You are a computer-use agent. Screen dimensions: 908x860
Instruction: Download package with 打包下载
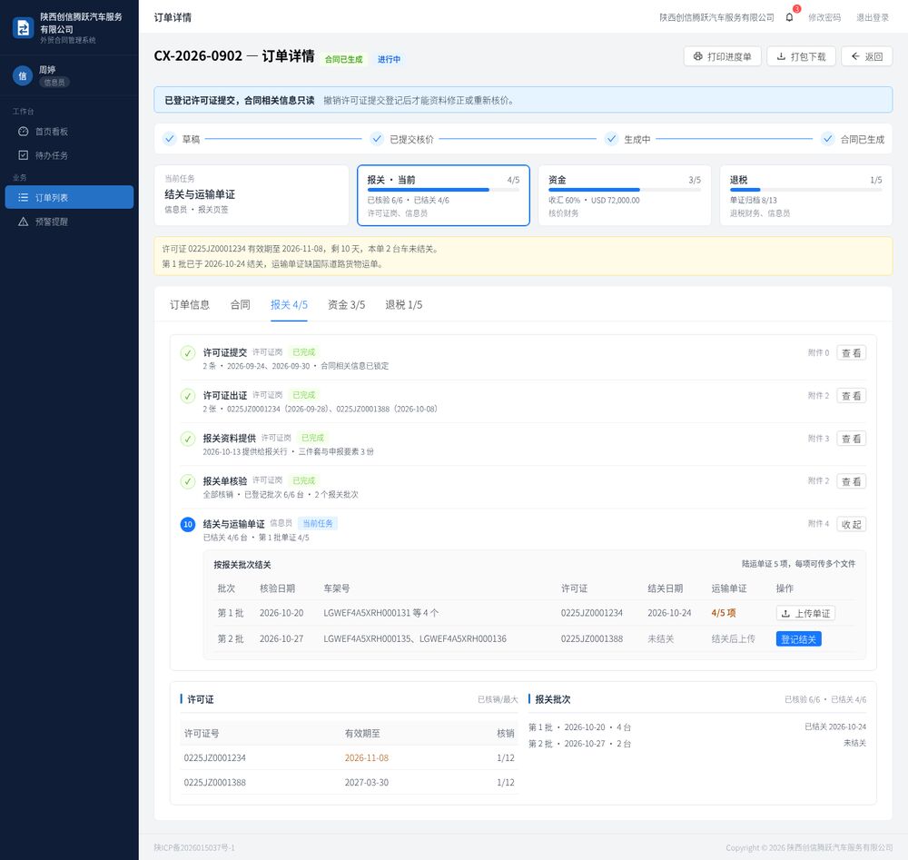pyautogui.click(x=801, y=56)
